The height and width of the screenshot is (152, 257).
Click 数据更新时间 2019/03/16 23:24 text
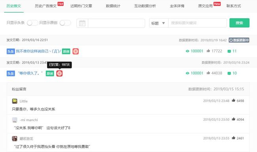(225, 62)
